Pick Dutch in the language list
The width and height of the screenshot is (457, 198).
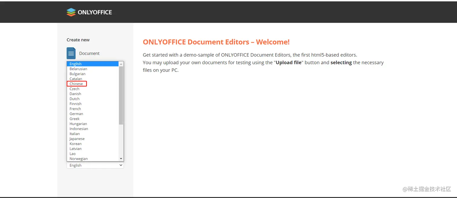(93, 99)
